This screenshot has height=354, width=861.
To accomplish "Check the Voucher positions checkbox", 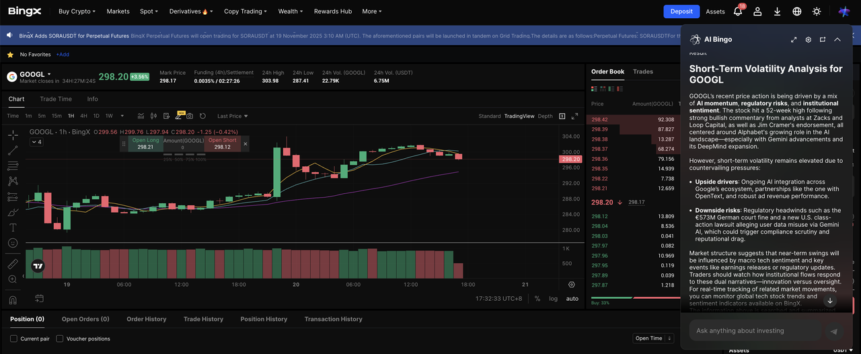I will [x=60, y=339].
